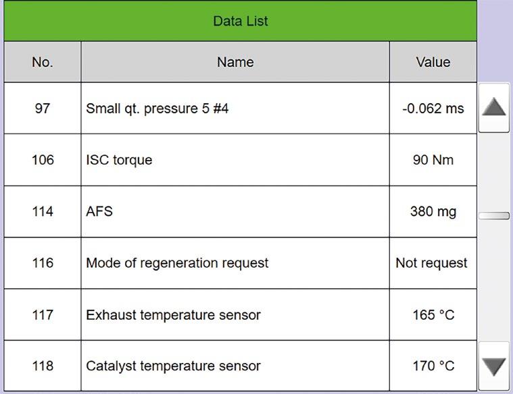513x394 pixels.
Task: Select the ISC torque row
Action: pos(235,160)
